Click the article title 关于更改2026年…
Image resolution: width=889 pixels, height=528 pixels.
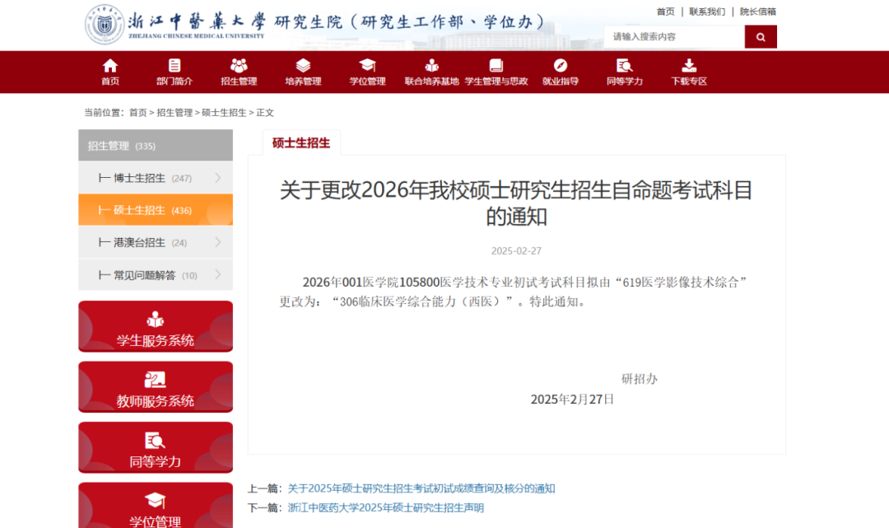[x=516, y=203]
